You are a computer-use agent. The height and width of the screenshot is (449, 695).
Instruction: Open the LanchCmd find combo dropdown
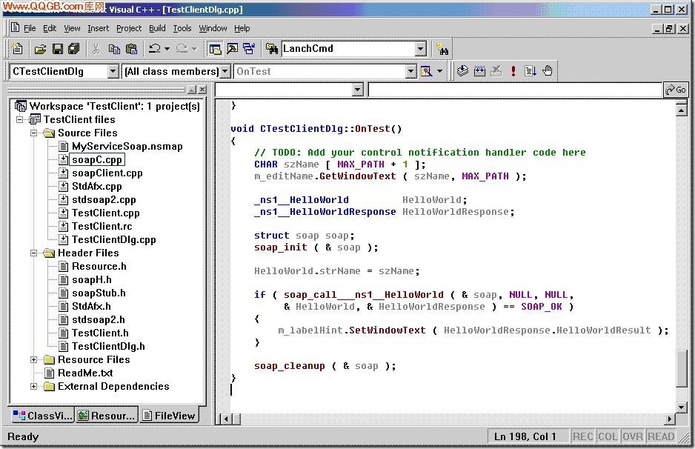pyautogui.click(x=421, y=49)
